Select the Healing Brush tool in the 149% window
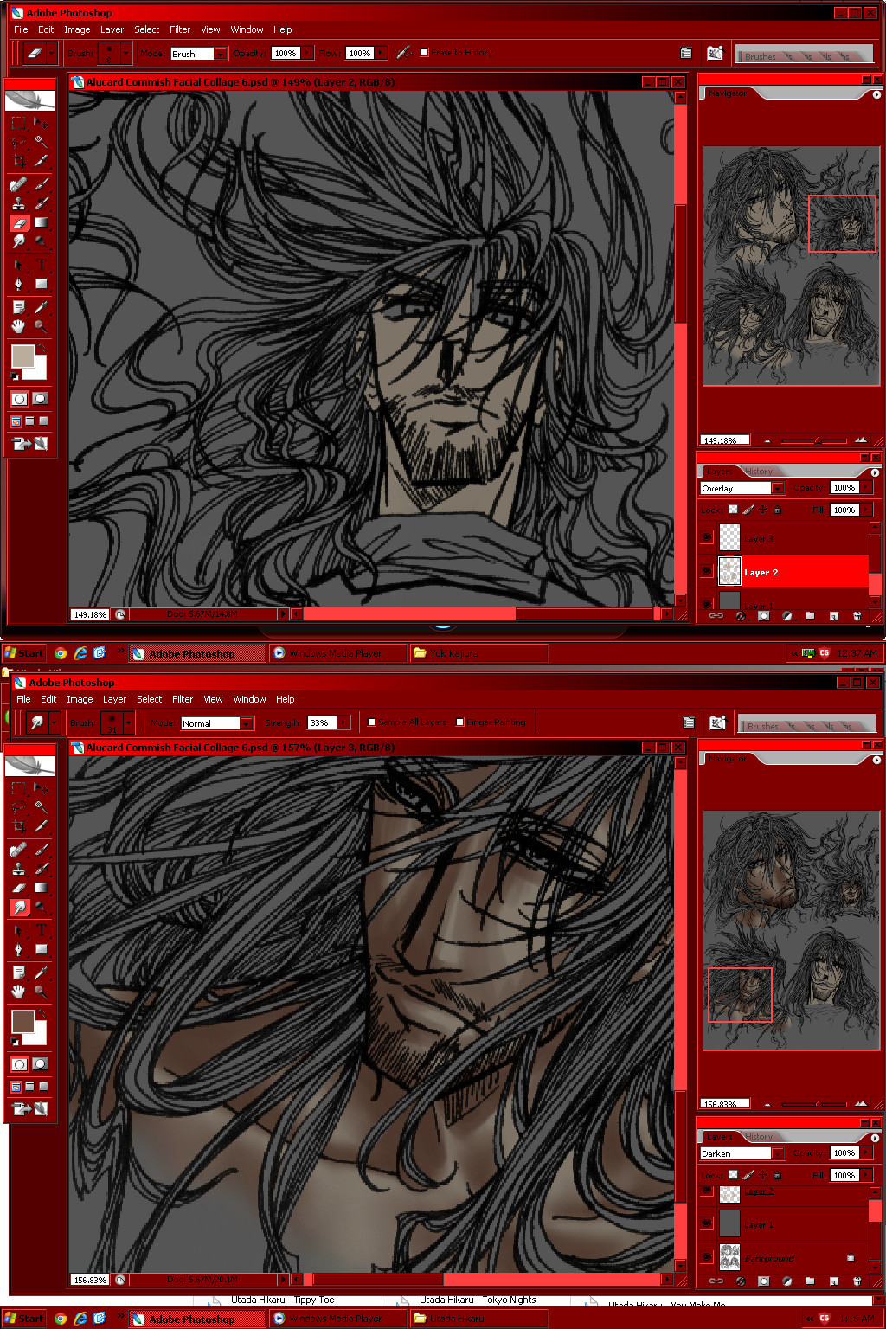 [18, 185]
